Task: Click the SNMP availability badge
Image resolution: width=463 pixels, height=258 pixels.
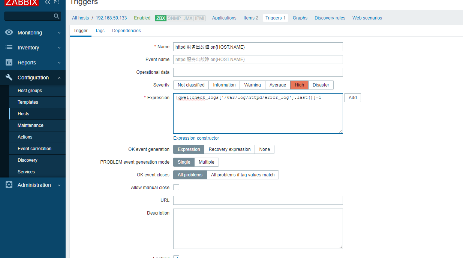Action: click(174, 18)
